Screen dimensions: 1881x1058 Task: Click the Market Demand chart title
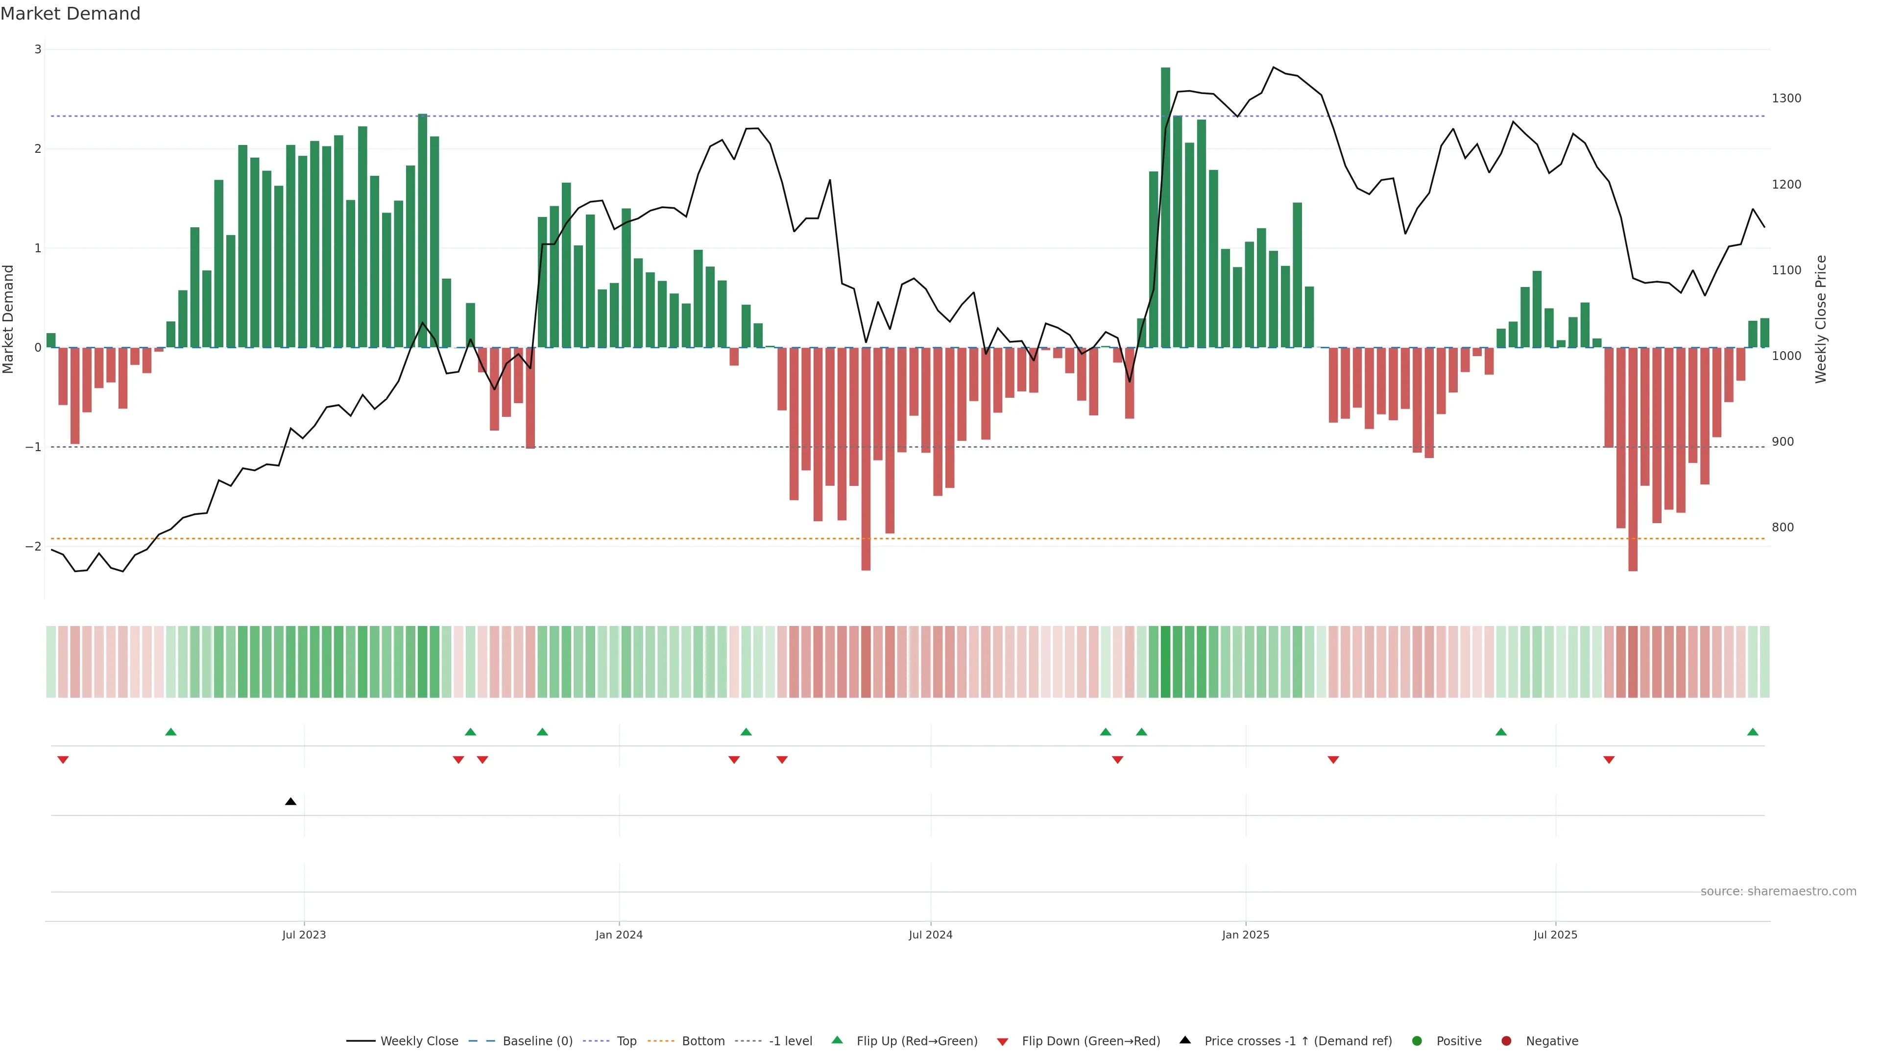70,14
